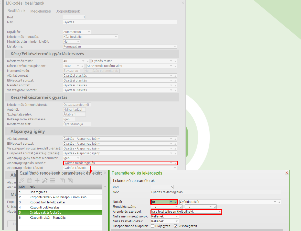Select the list row Bolt foglalás

(x=60, y=192)
